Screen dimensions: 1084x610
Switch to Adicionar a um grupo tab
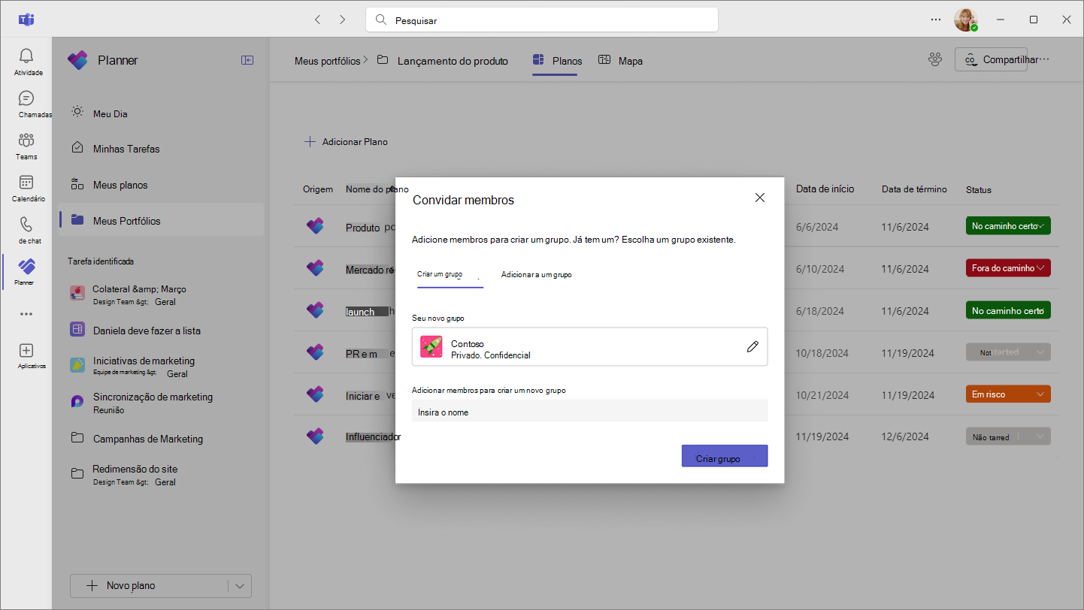tap(537, 275)
